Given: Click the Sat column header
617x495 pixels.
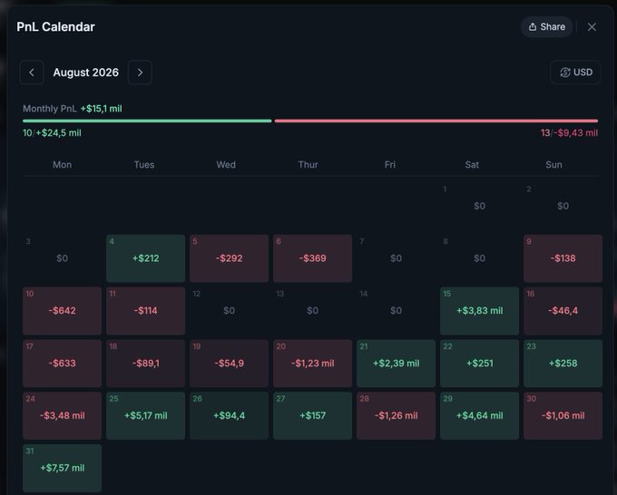Looking at the screenshot, I should point(472,165).
